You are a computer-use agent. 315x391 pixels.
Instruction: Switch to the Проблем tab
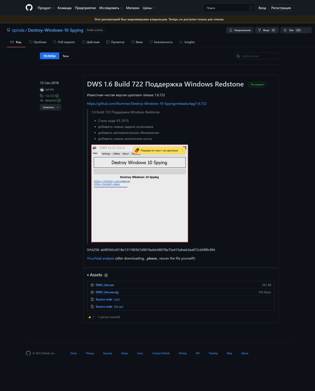point(37,42)
